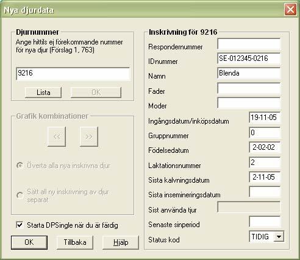Go to next Grafik kombination (>>)

[89, 136]
